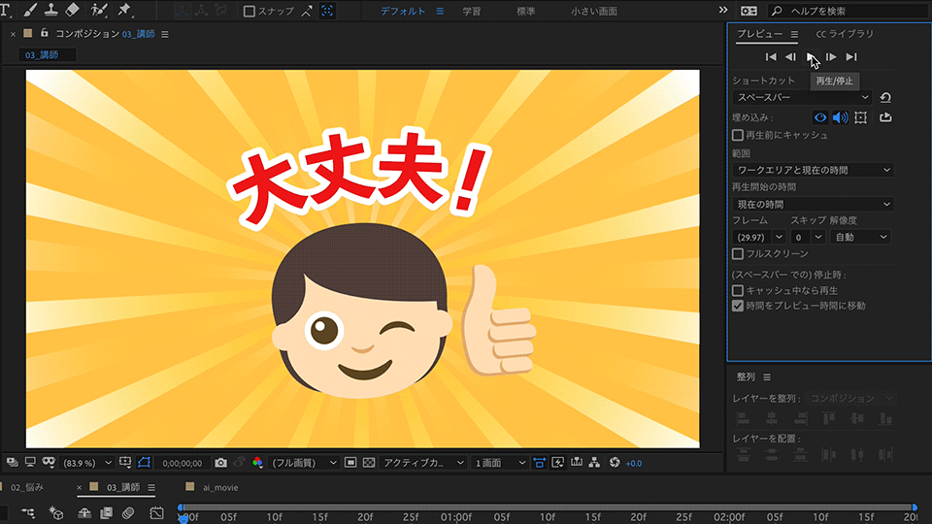Viewport: 932px width, 524px height.
Task: Click the blue snap-to-features bracket icon
Action: click(327, 11)
